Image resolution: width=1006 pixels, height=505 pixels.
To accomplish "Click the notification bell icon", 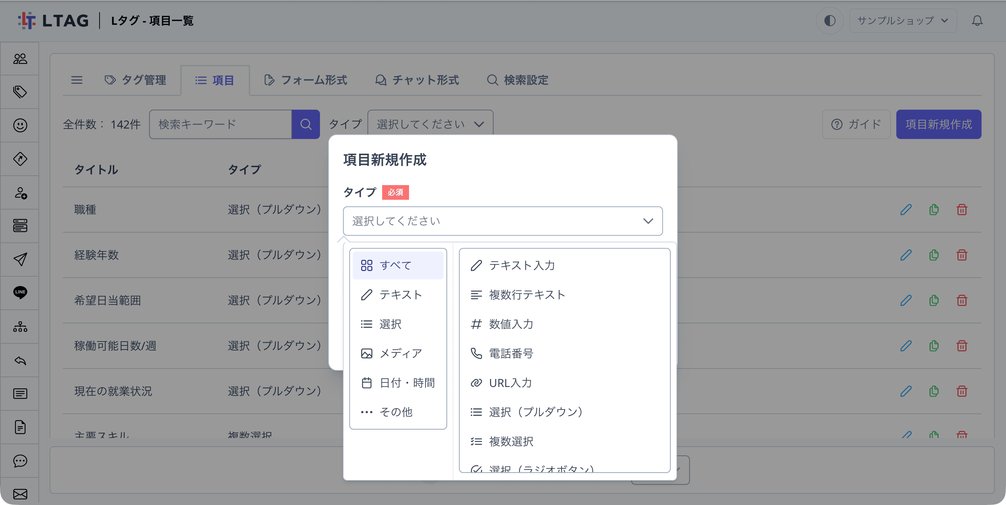I will [x=977, y=20].
